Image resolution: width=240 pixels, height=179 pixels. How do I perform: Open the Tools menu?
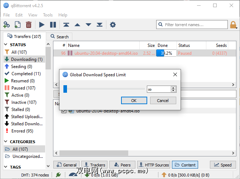point(48,15)
